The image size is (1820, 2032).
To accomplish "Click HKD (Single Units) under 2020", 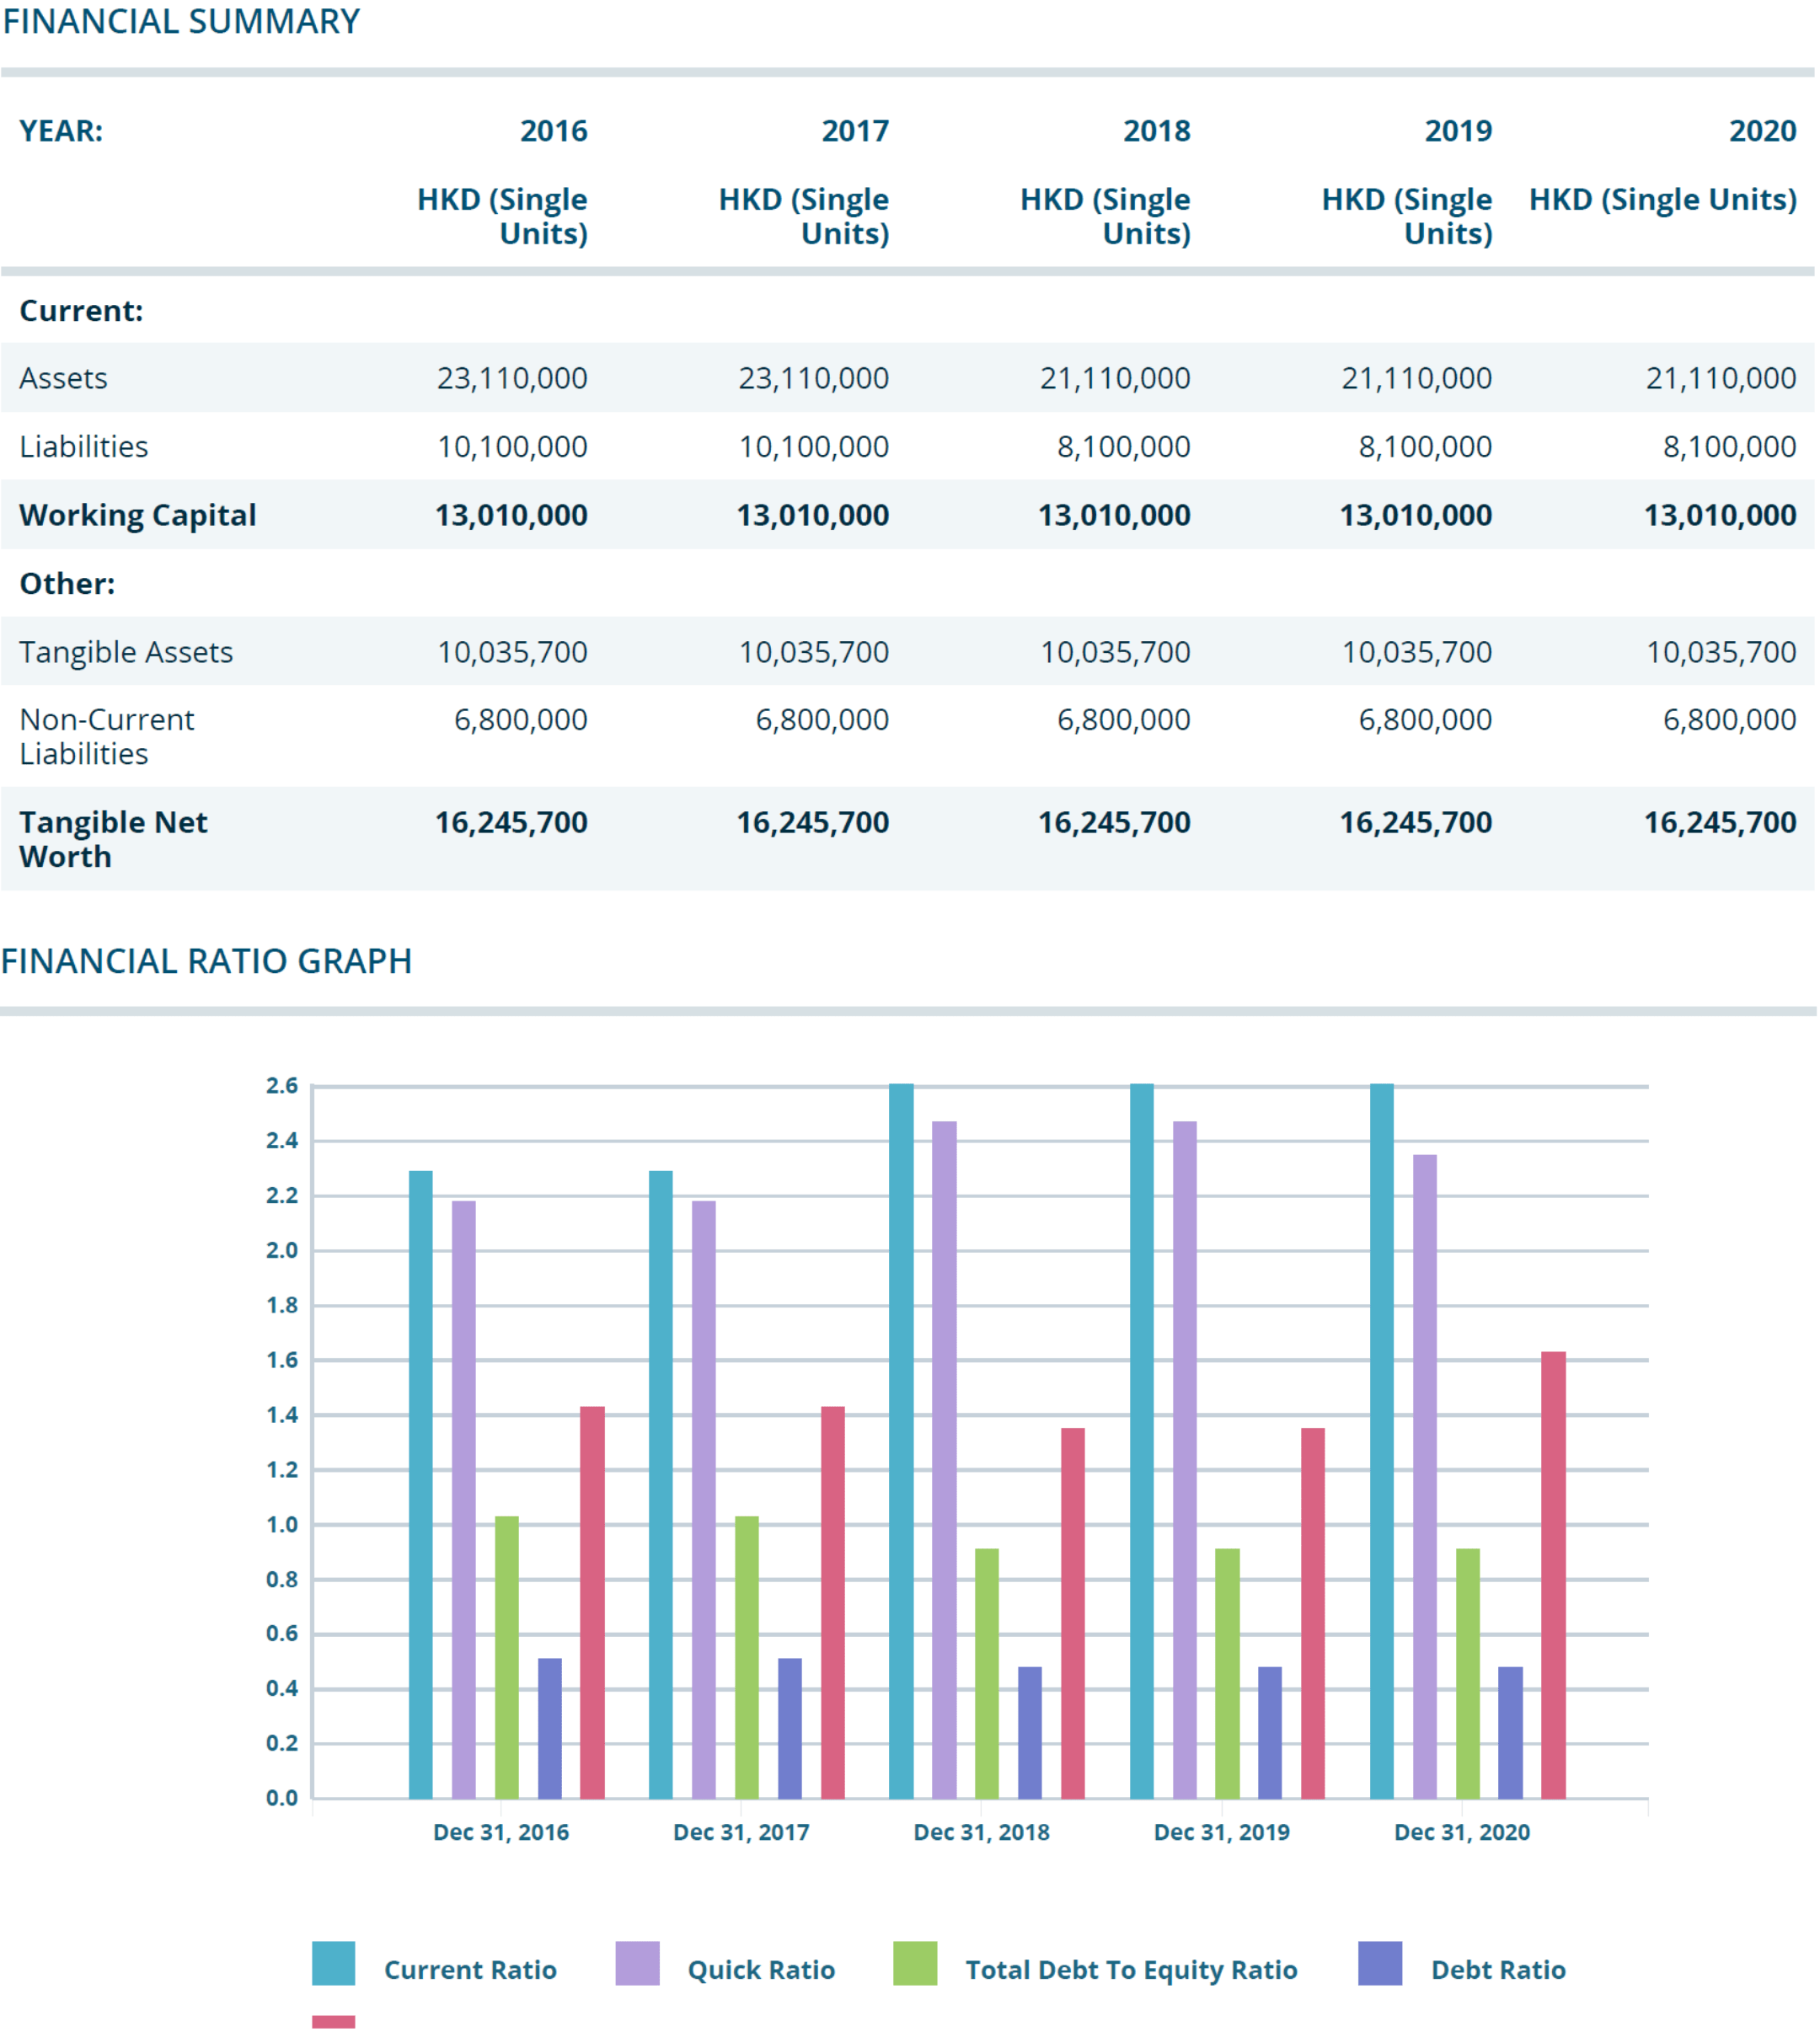I will 1663,200.
